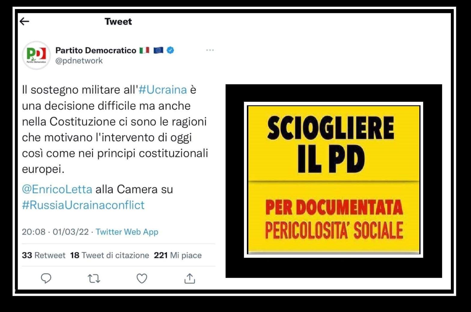Go back using the left arrow
The image size is (471, 312).
click(24, 21)
